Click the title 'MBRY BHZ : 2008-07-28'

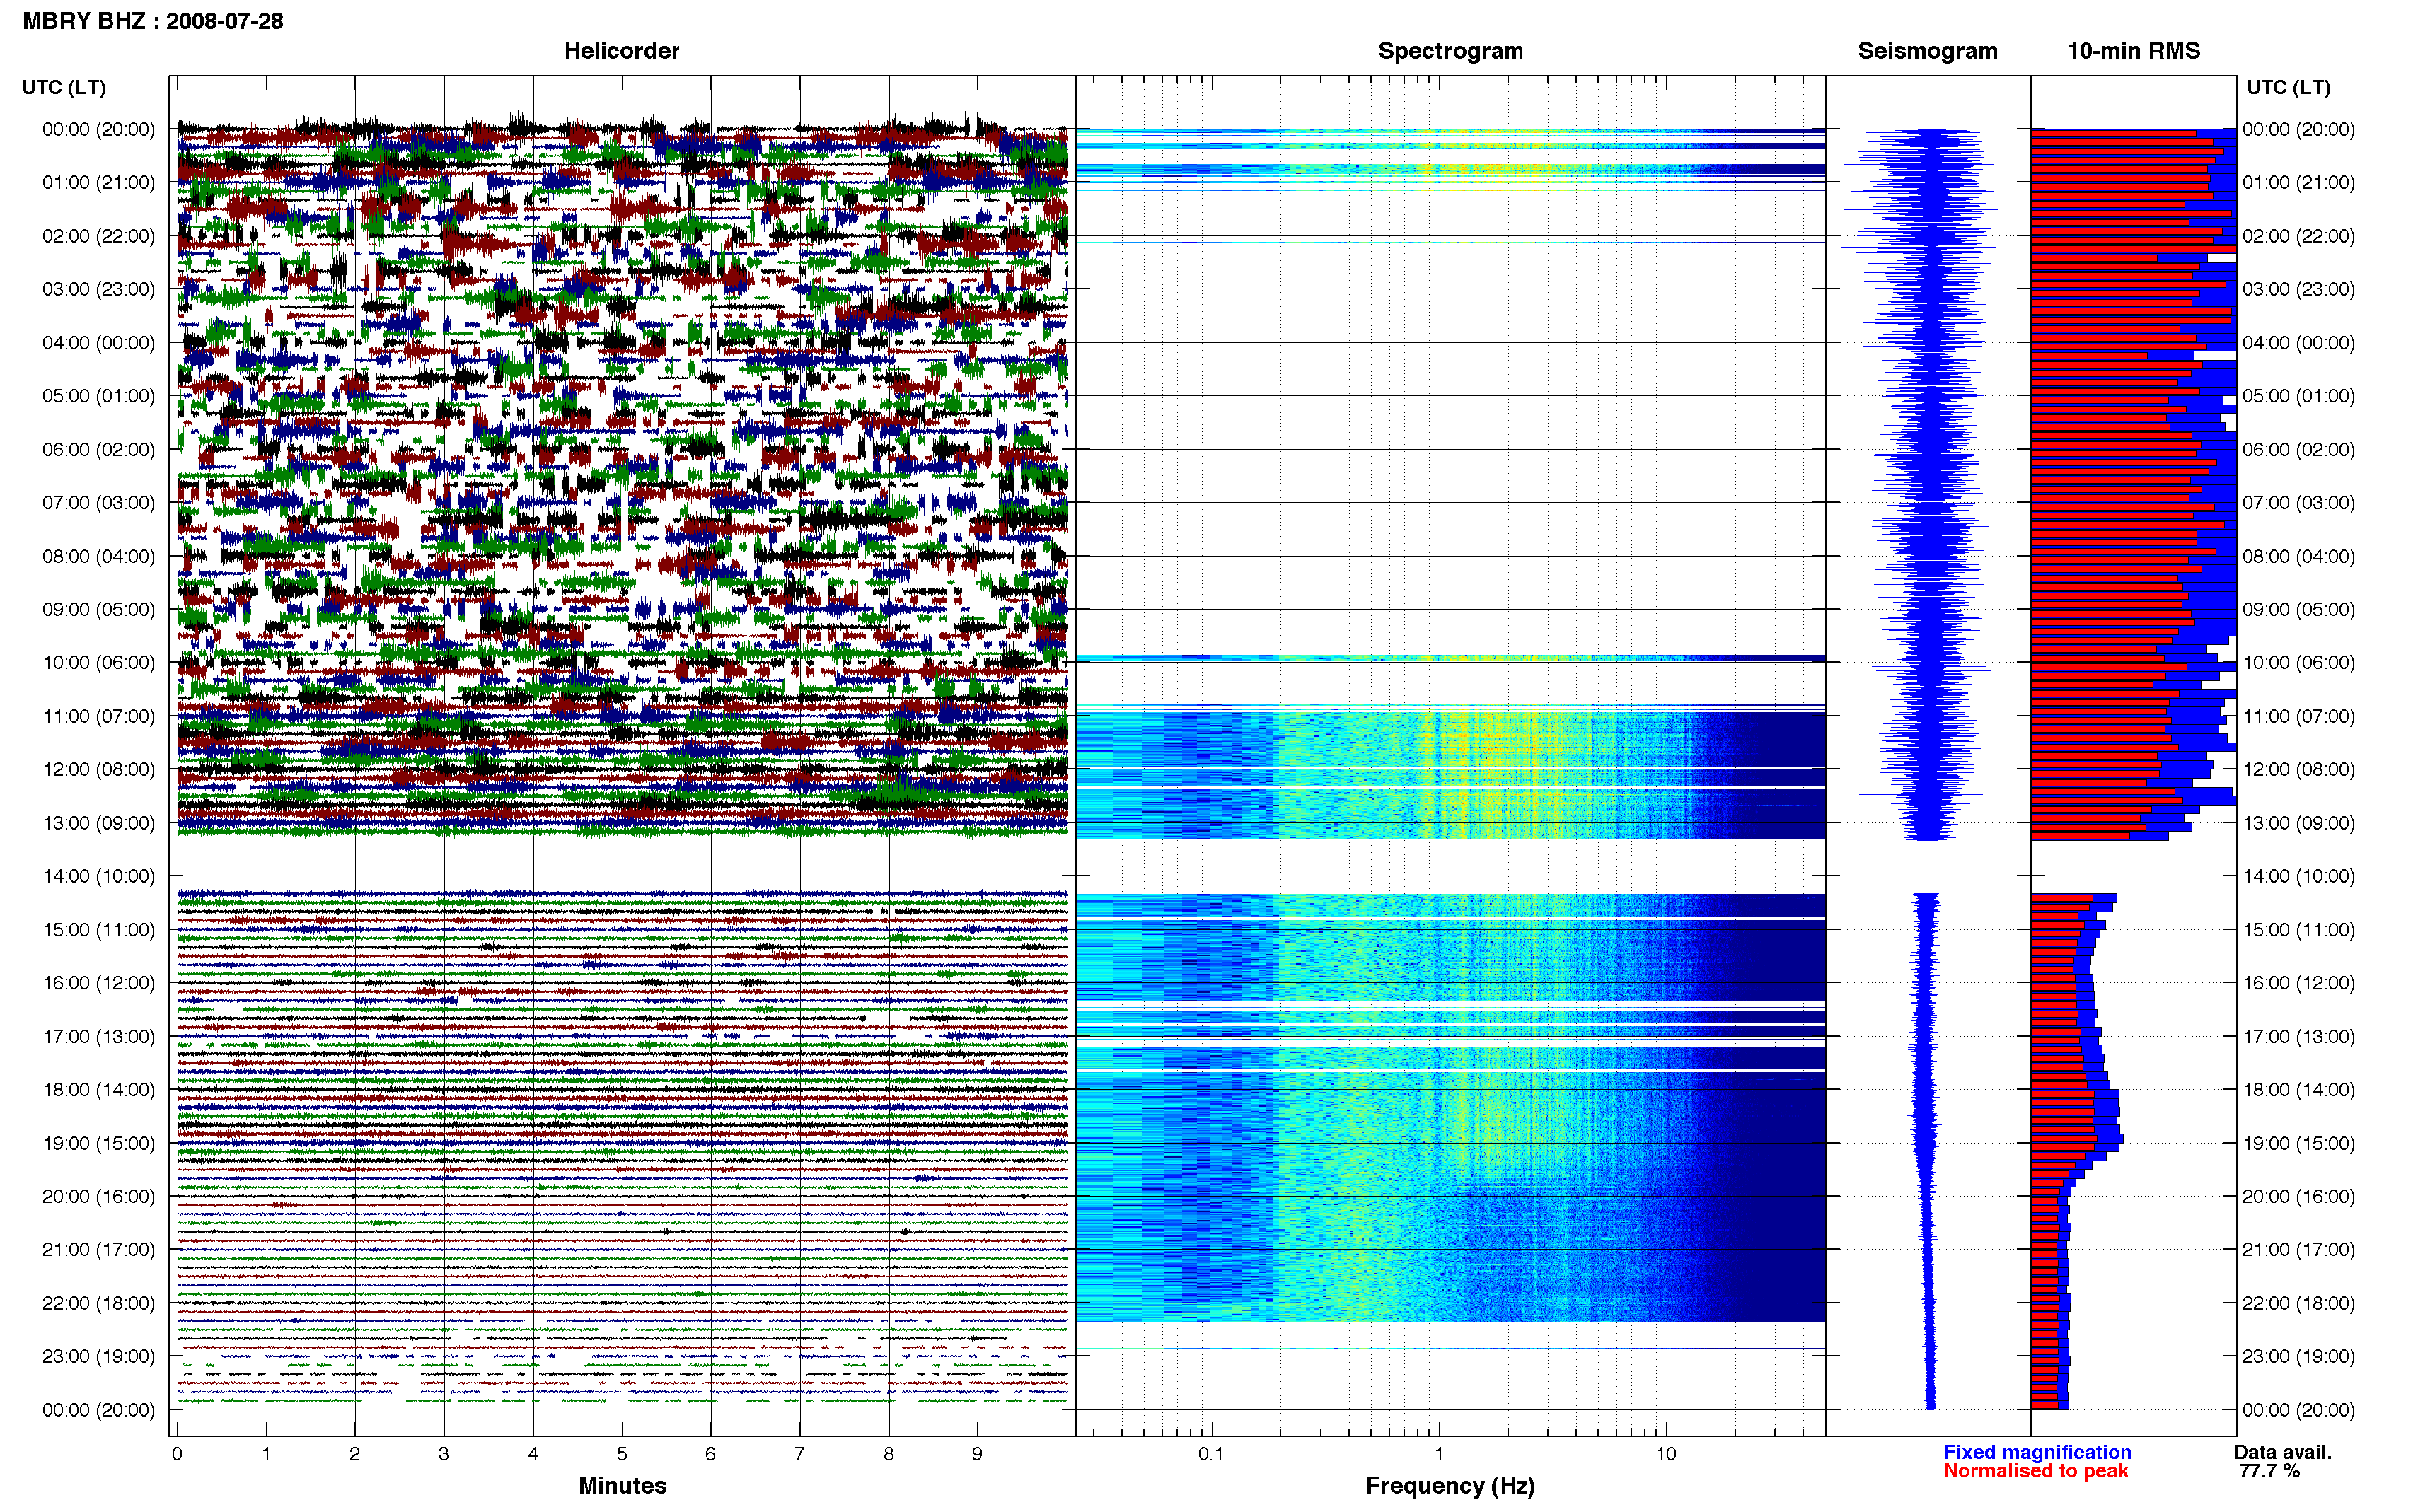153,21
